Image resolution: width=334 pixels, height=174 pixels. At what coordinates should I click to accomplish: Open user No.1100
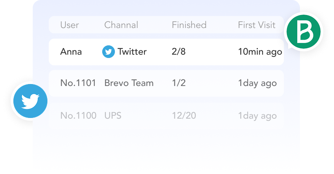pyautogui.click(x=78, y=116)
